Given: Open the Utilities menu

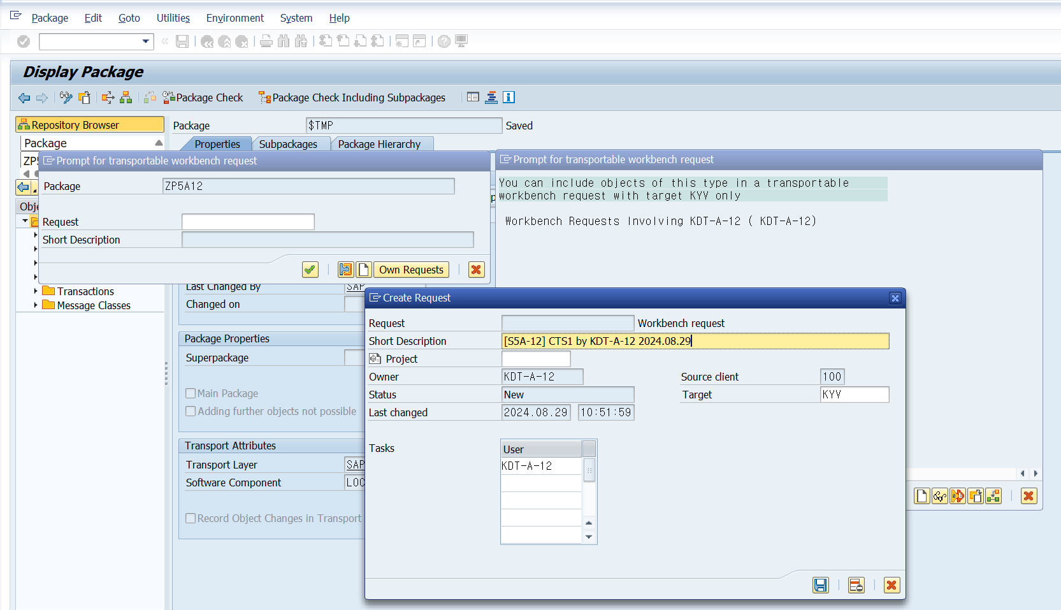Looking at the screenshot, I should (173, 18).
